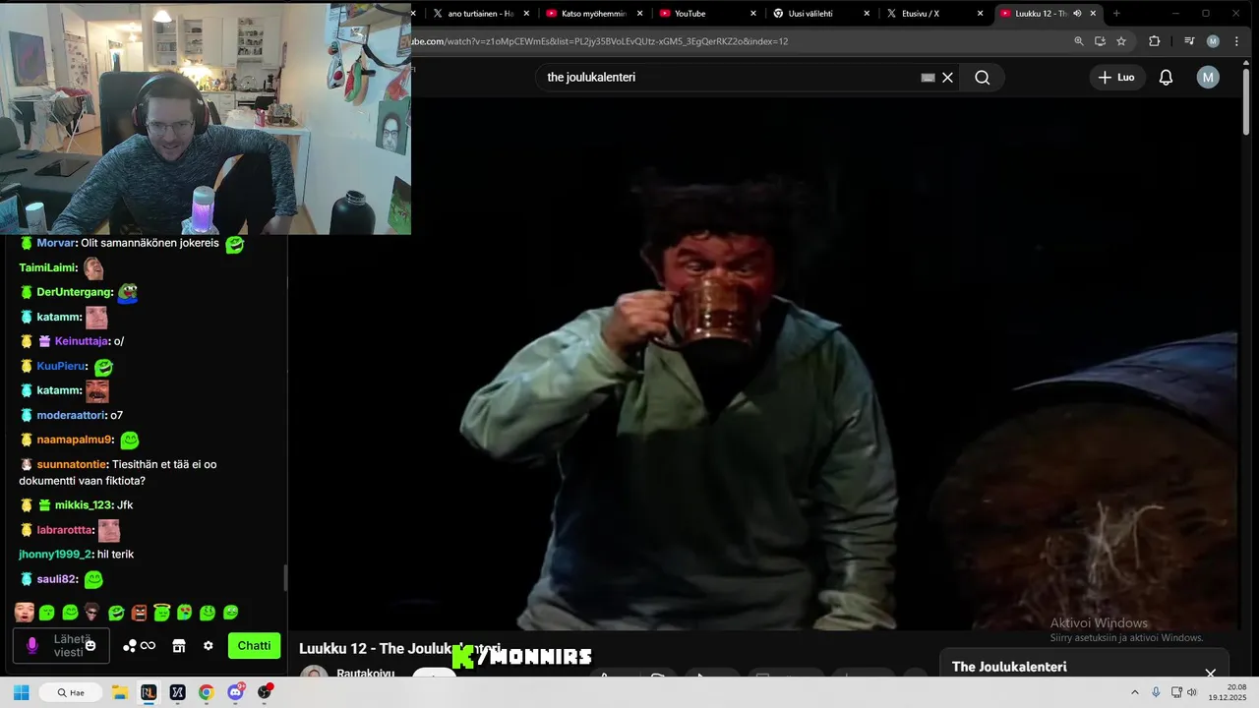
Task: Click username suunnatontie in chat
Action: click(72, 464)
